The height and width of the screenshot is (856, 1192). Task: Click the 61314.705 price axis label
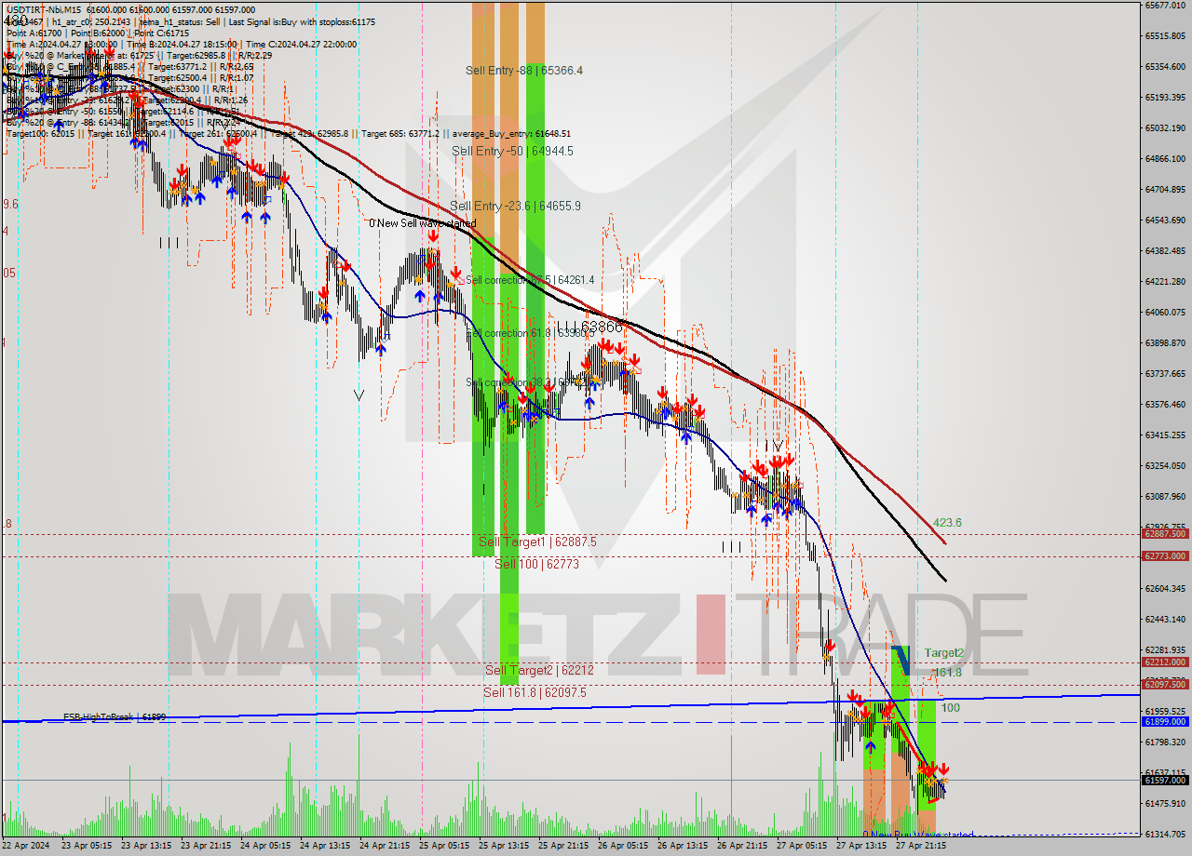point(1165,835)
